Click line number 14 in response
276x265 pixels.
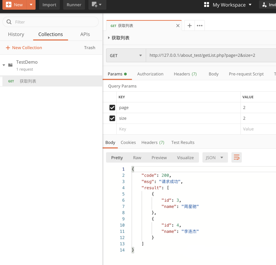[122, 250]
